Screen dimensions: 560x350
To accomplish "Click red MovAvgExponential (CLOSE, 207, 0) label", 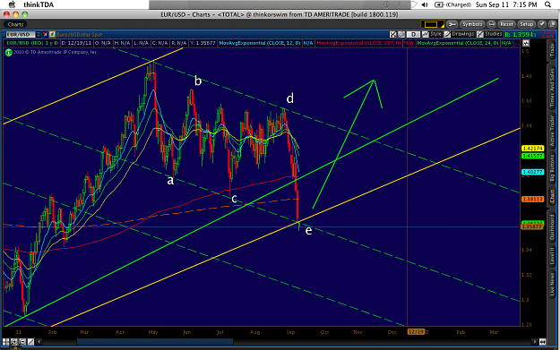I will 358,43.
